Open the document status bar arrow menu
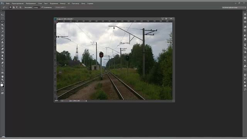The height and width of the screenshot is (139, 247). pyautogui.click(x=86, y=101)
